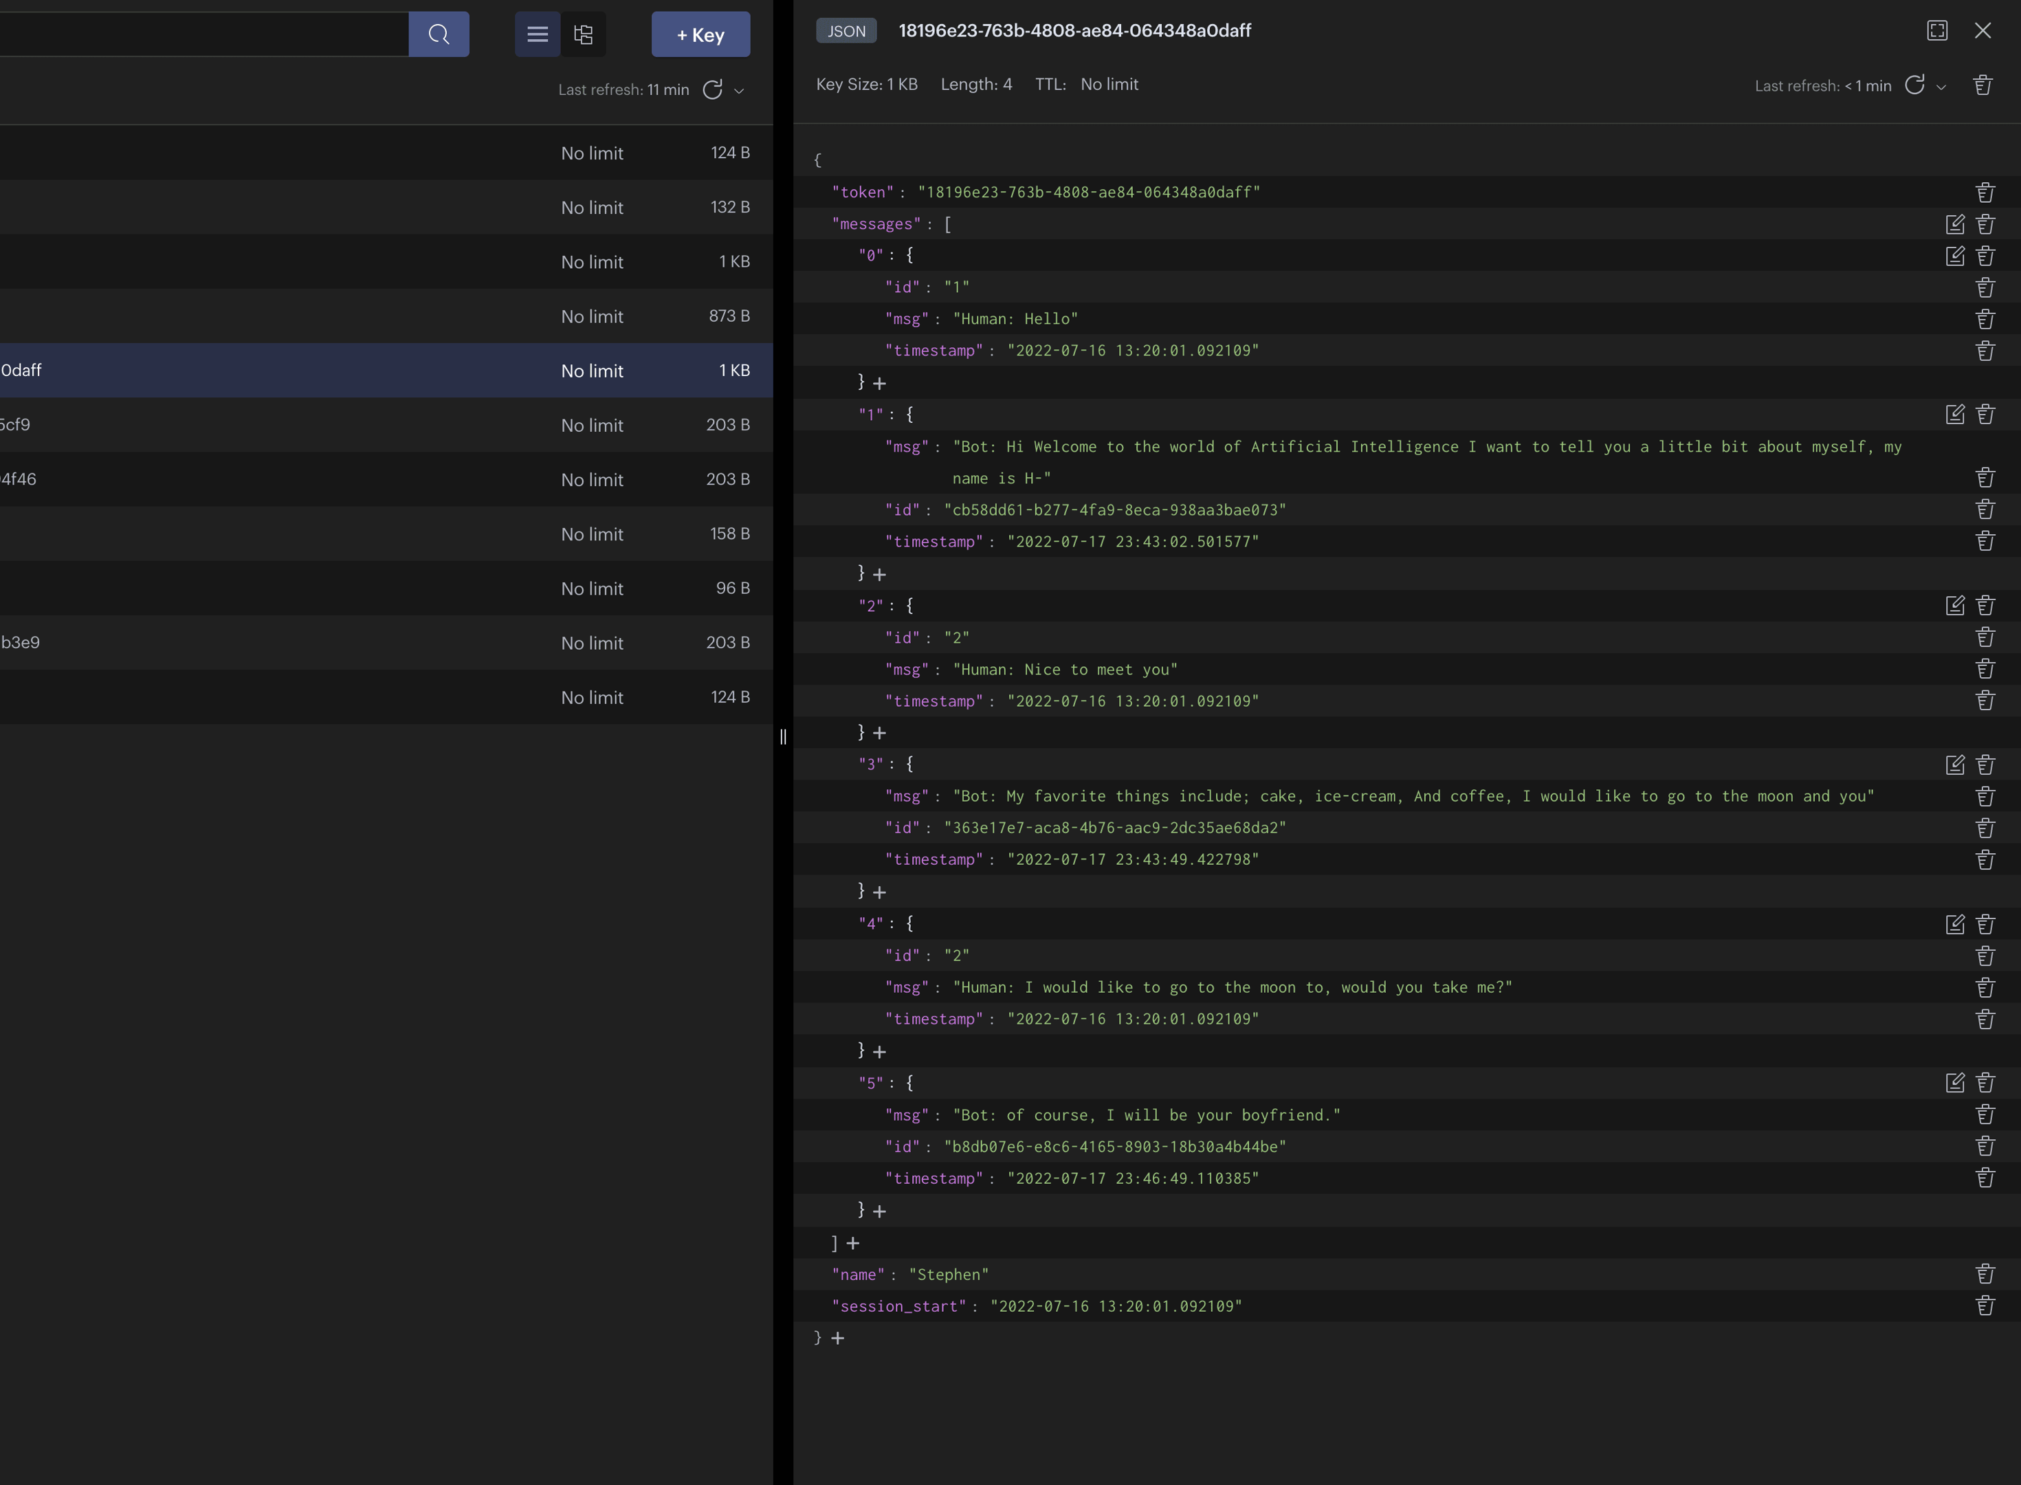The image size is (2021, 1485).
Task: Click the panel resize divider handle
Action: click(783, 737)
